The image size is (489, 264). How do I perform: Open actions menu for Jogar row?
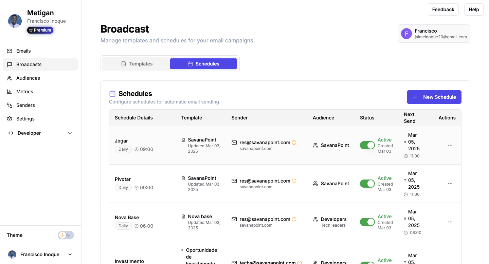click(450, 145)
